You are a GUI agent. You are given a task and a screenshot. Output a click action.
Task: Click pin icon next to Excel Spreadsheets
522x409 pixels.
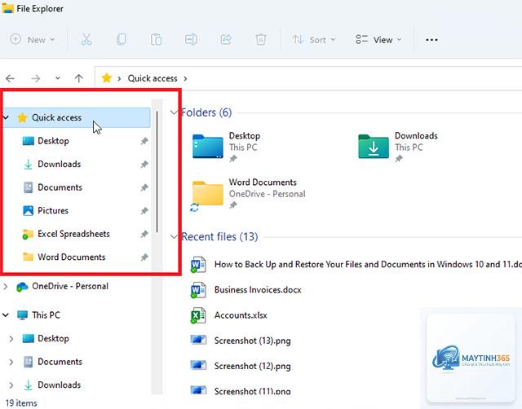144,234
